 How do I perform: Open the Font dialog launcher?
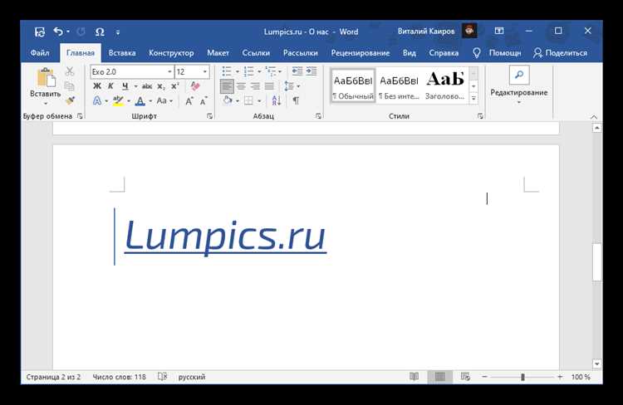[210, 116]
